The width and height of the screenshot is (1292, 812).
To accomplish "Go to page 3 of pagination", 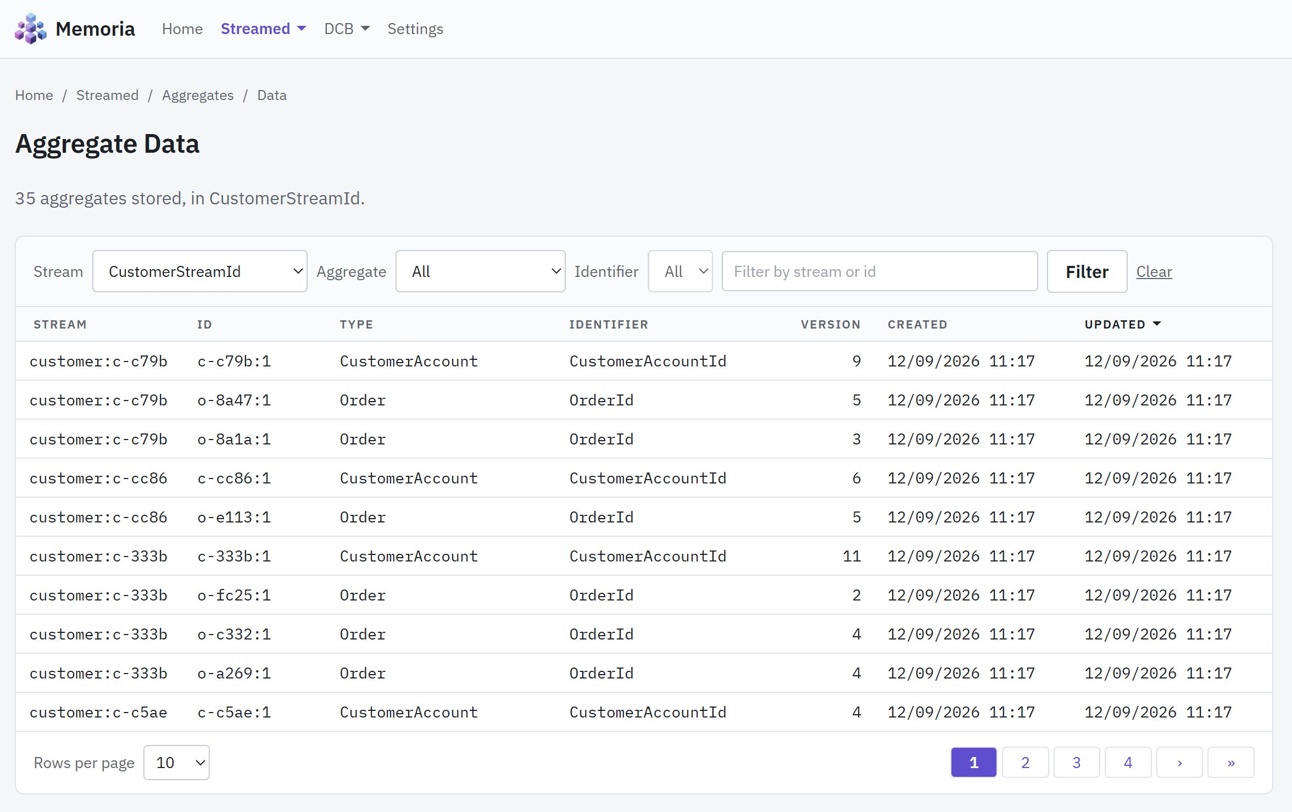I will click(x=1077, y=763).
